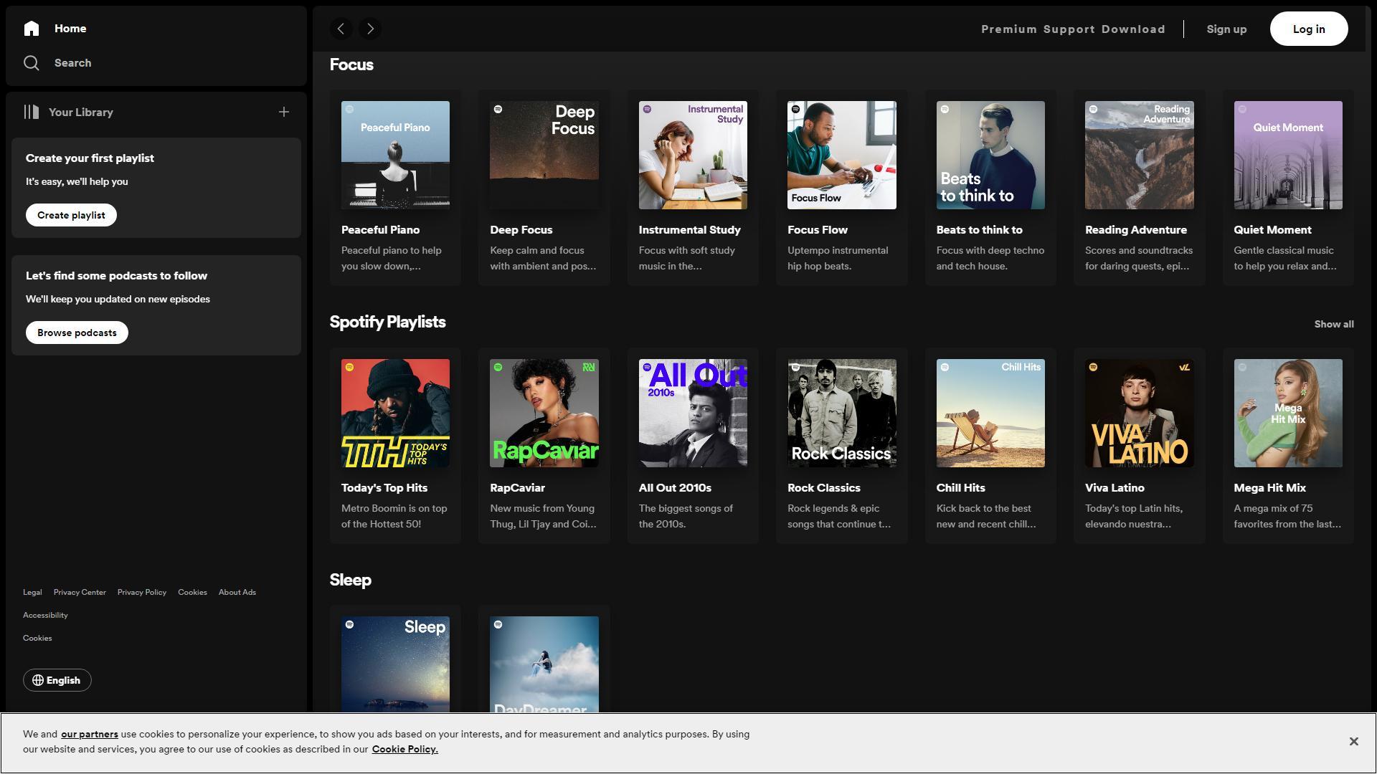The image size is (1377, 774).
Task: Open the DayDreamer playlist cover
Action: pos(544,664)
